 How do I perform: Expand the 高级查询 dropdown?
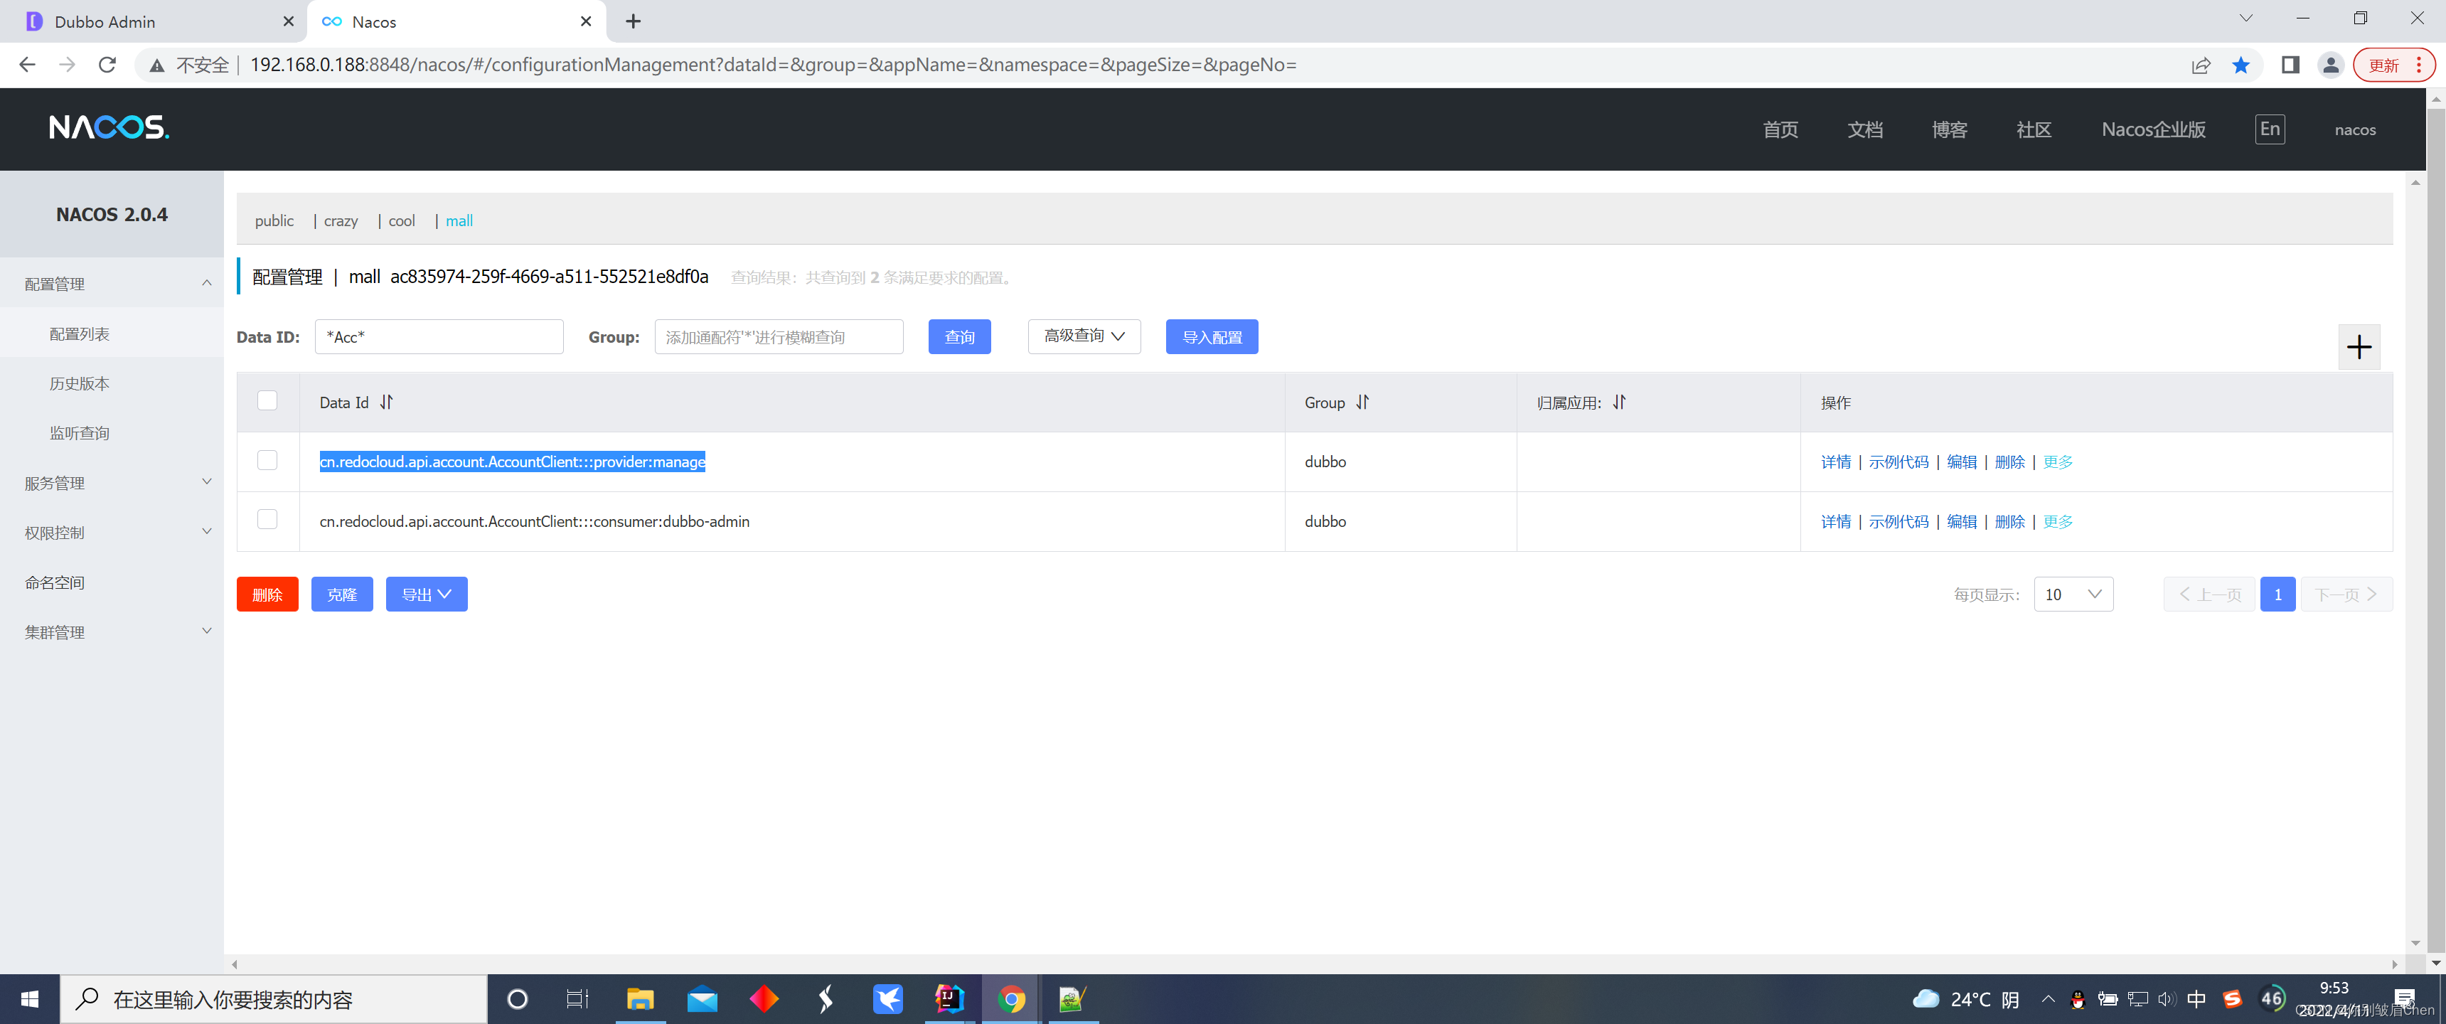[x=1084, y=336]
